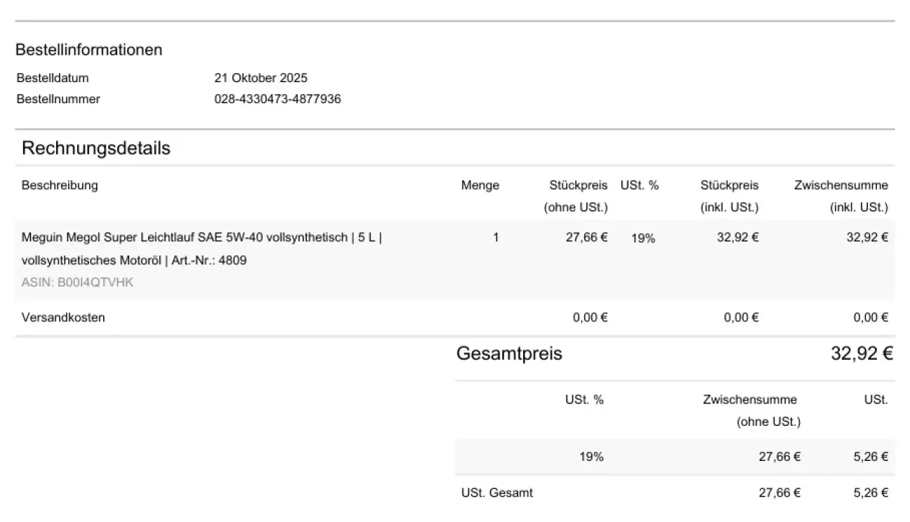Click the ASIN B00I4QTVHK text
910x522 pixels.
point(77,283)
